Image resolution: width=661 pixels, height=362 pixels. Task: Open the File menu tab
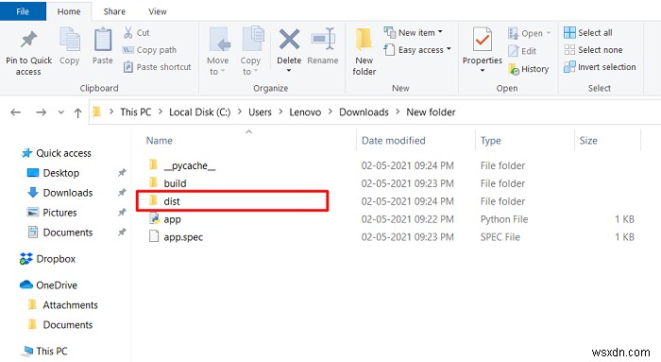[x=23, y=11]
